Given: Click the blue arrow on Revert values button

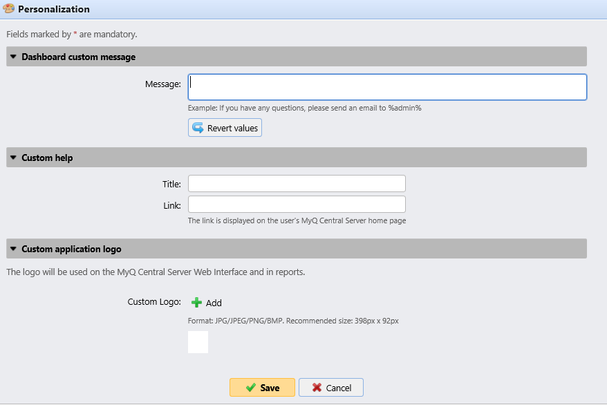Looking at the screenshot, I should [x=198, y=127].
